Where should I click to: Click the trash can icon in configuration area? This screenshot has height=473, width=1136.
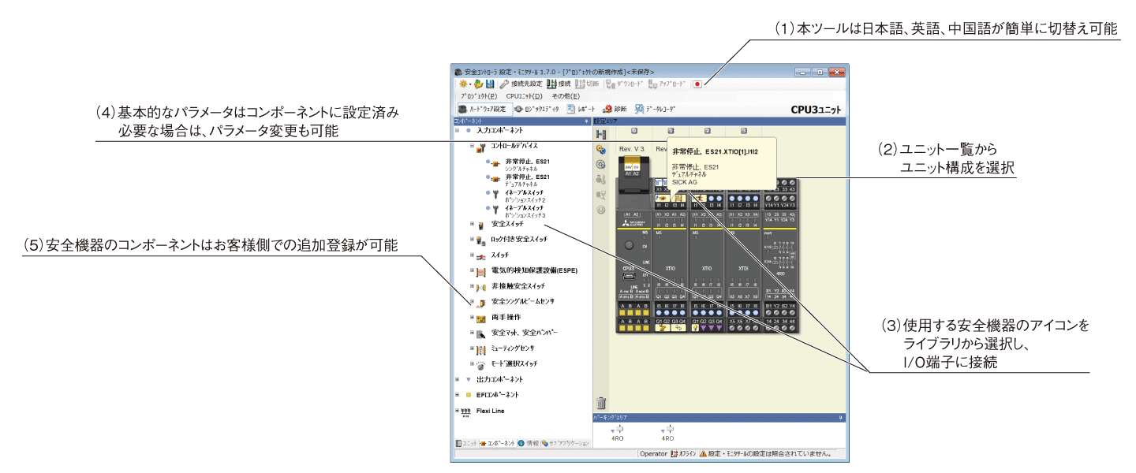click(601, 403)
